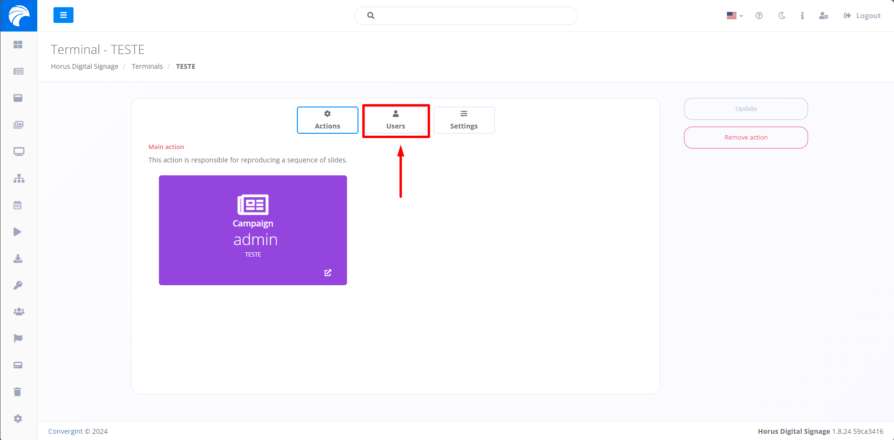This screenshot has width=894, height=440.
Task: Click the hamburger menu toggle button
Action: (63, 15)
